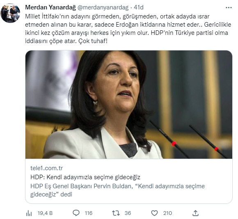238x219 pixels.
Task: Click the article description about HDP Eş Genel Başkanı
Action: (x=117, y=190)
